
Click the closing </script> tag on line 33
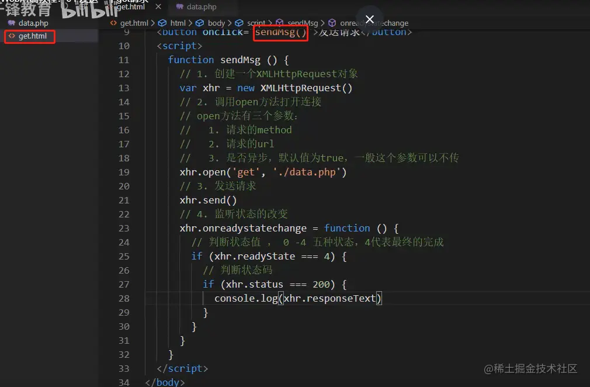coord(182,368)
